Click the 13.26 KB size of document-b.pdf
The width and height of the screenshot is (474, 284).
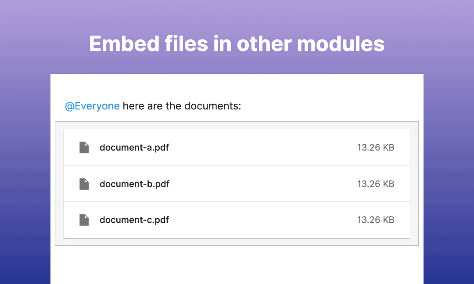375,184
